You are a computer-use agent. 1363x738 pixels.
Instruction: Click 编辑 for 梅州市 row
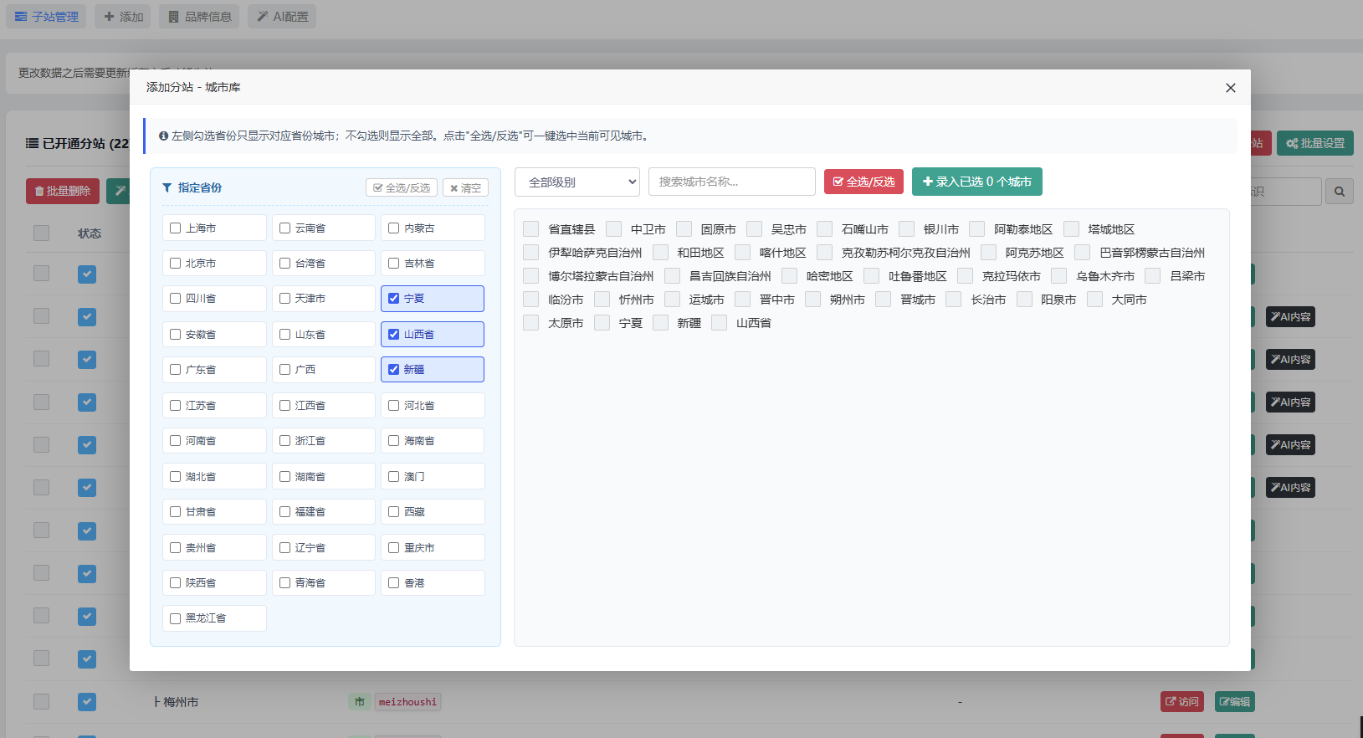(x=1234, y=702)
